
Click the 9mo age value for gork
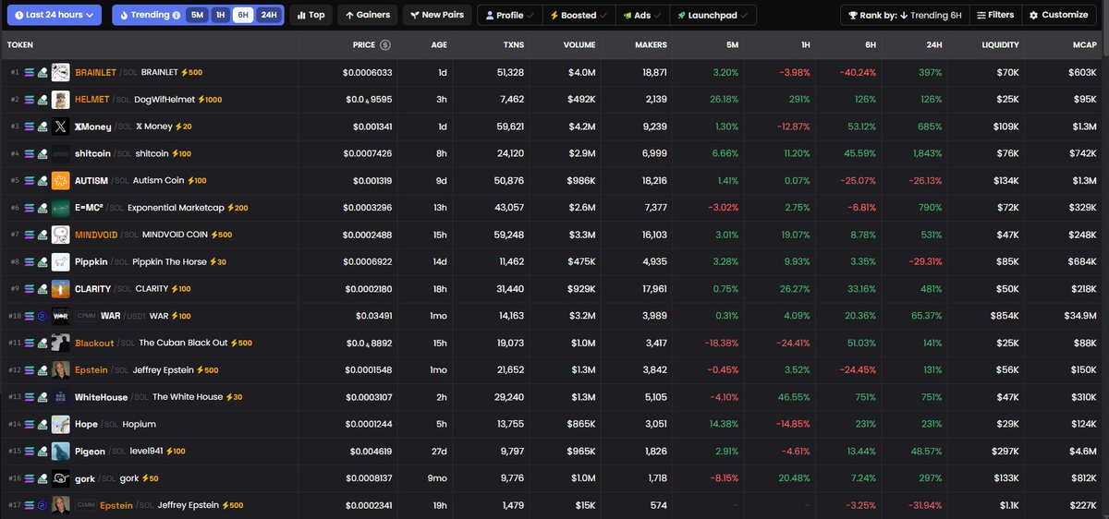[437, 478]
